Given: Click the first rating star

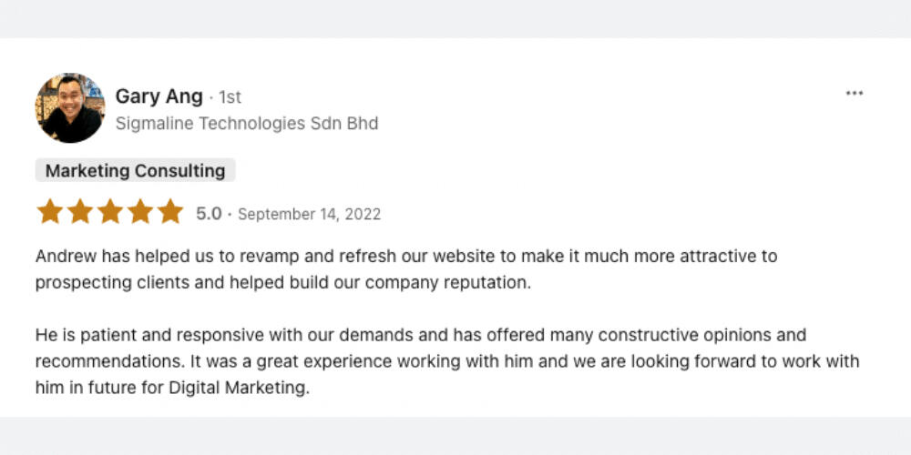Looking at the screenshot, I should point(49,213).
